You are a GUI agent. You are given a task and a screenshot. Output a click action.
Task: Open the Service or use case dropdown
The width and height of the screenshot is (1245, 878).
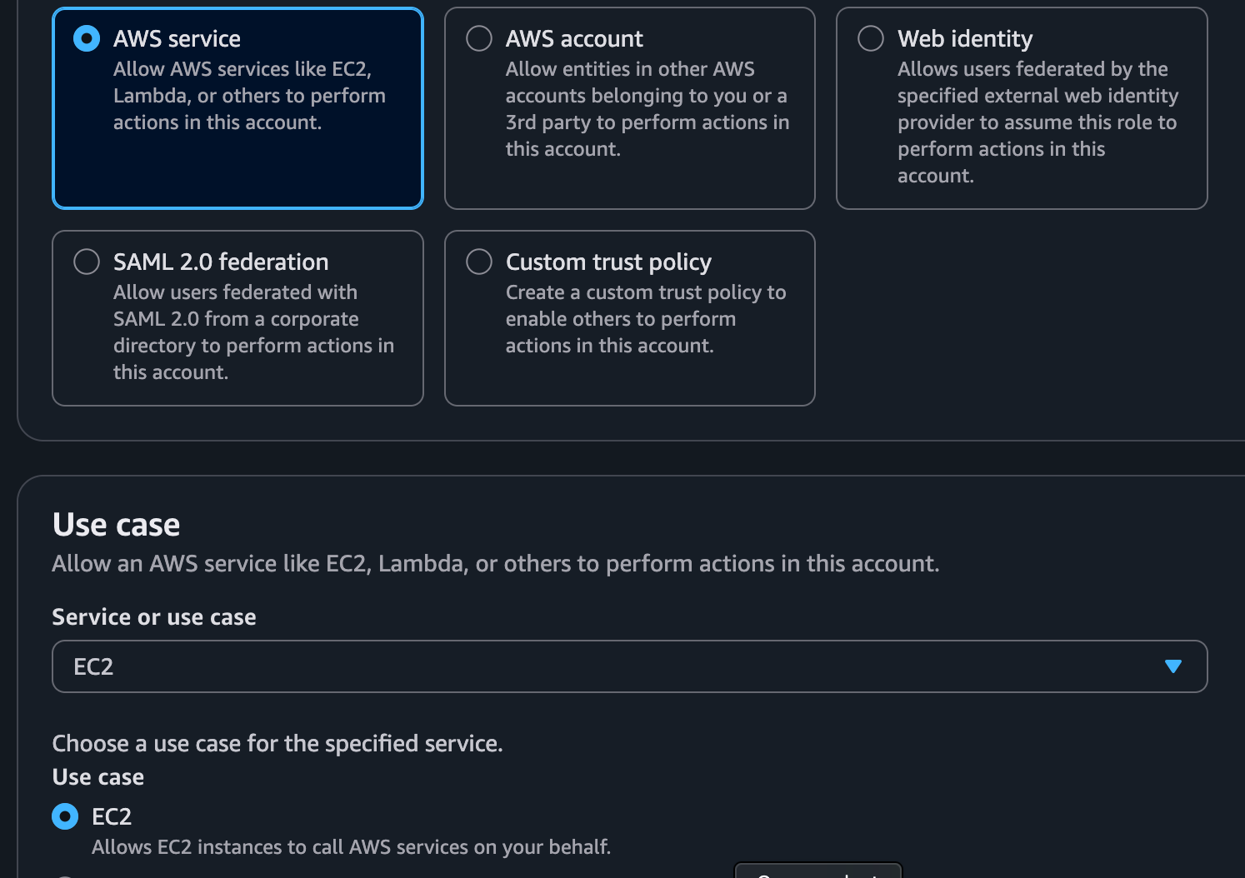tap(629, 666)
